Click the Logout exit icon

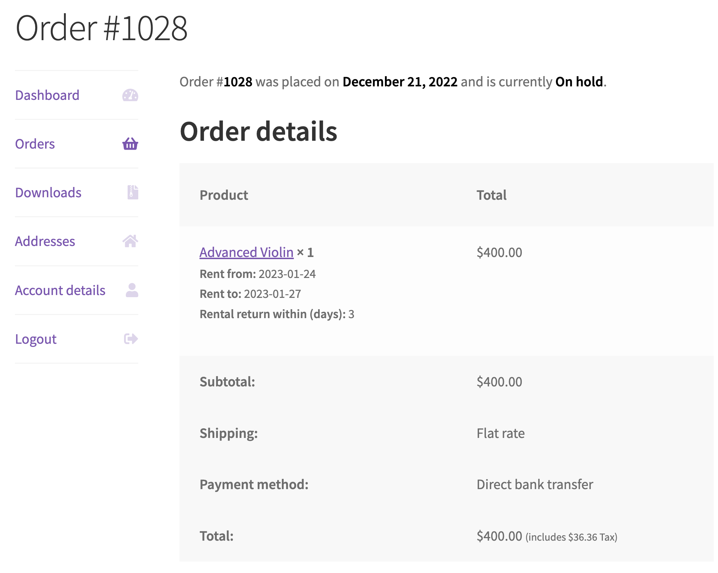tap(130, 338)
